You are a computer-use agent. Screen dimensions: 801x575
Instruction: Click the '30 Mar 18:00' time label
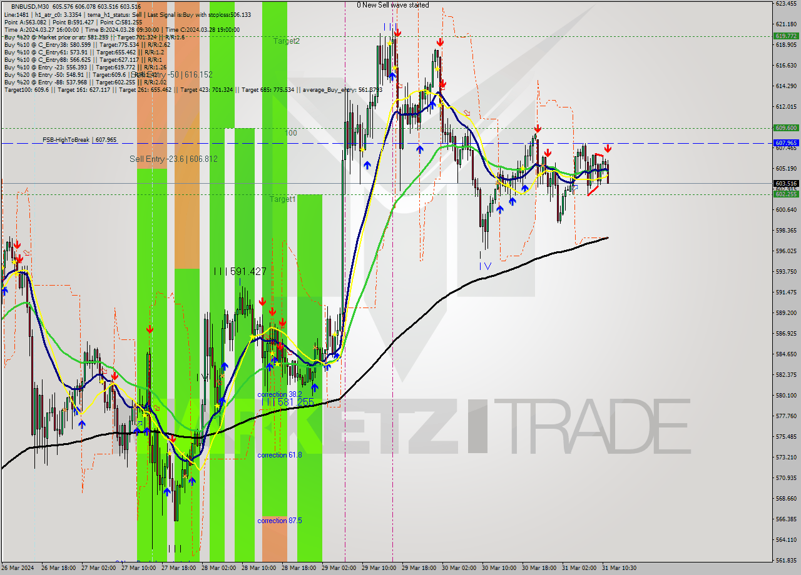click(x=539, y=568)
